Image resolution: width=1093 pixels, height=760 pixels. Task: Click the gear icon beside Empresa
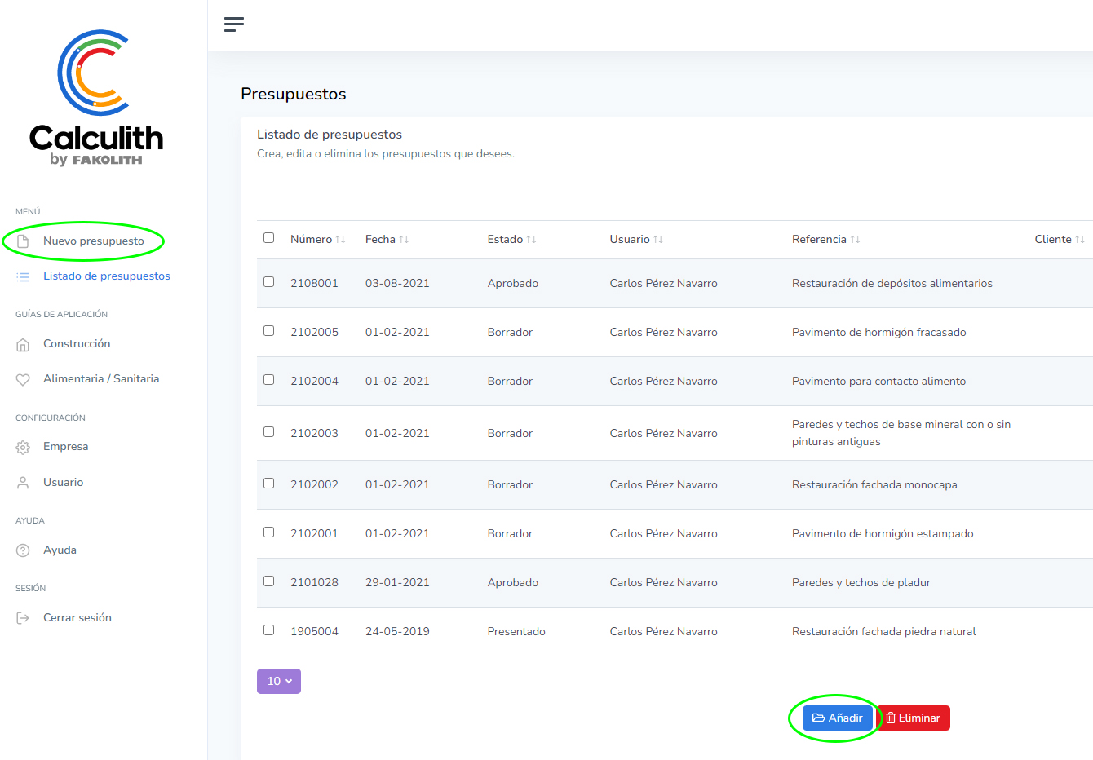[x=23, y=448]
